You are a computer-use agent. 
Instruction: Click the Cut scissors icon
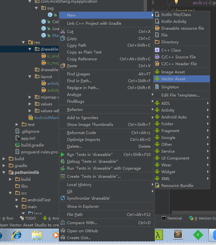63,31
